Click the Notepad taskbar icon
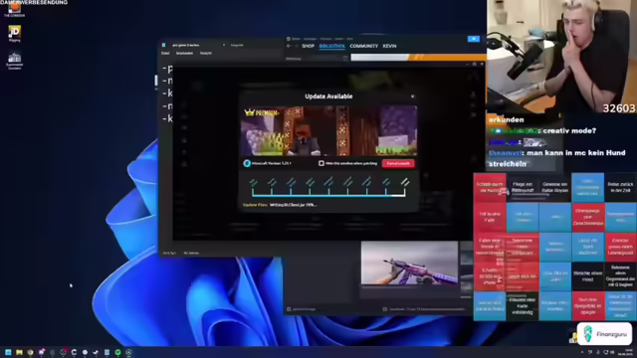Image resolution: width=637 pixels, height=358 pixels. pyautogui.click(x=106, y=352)
